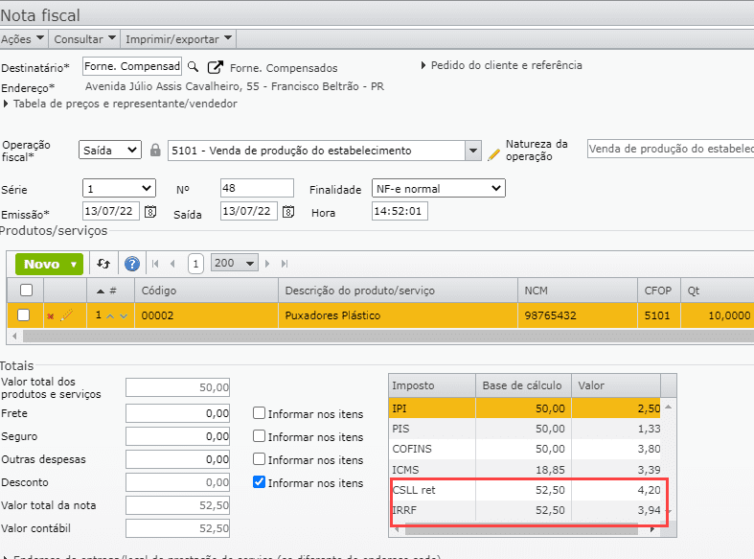Viewport: 754px width, 559px height.
Task: Click the blue help question mark icon
Action: pos(132,264)
